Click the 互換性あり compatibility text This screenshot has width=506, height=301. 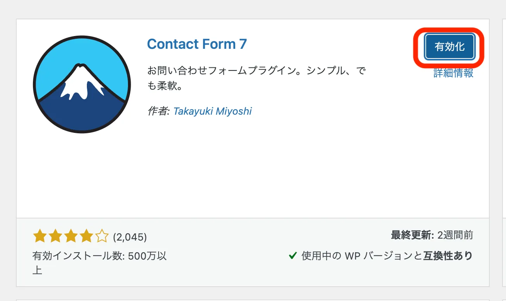tap(448, 256)
